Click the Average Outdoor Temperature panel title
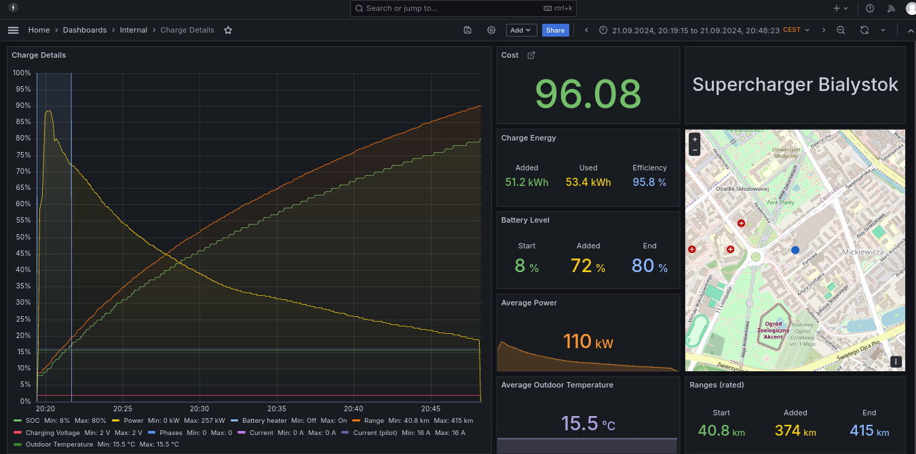The image size is (916, 454). 557,385
